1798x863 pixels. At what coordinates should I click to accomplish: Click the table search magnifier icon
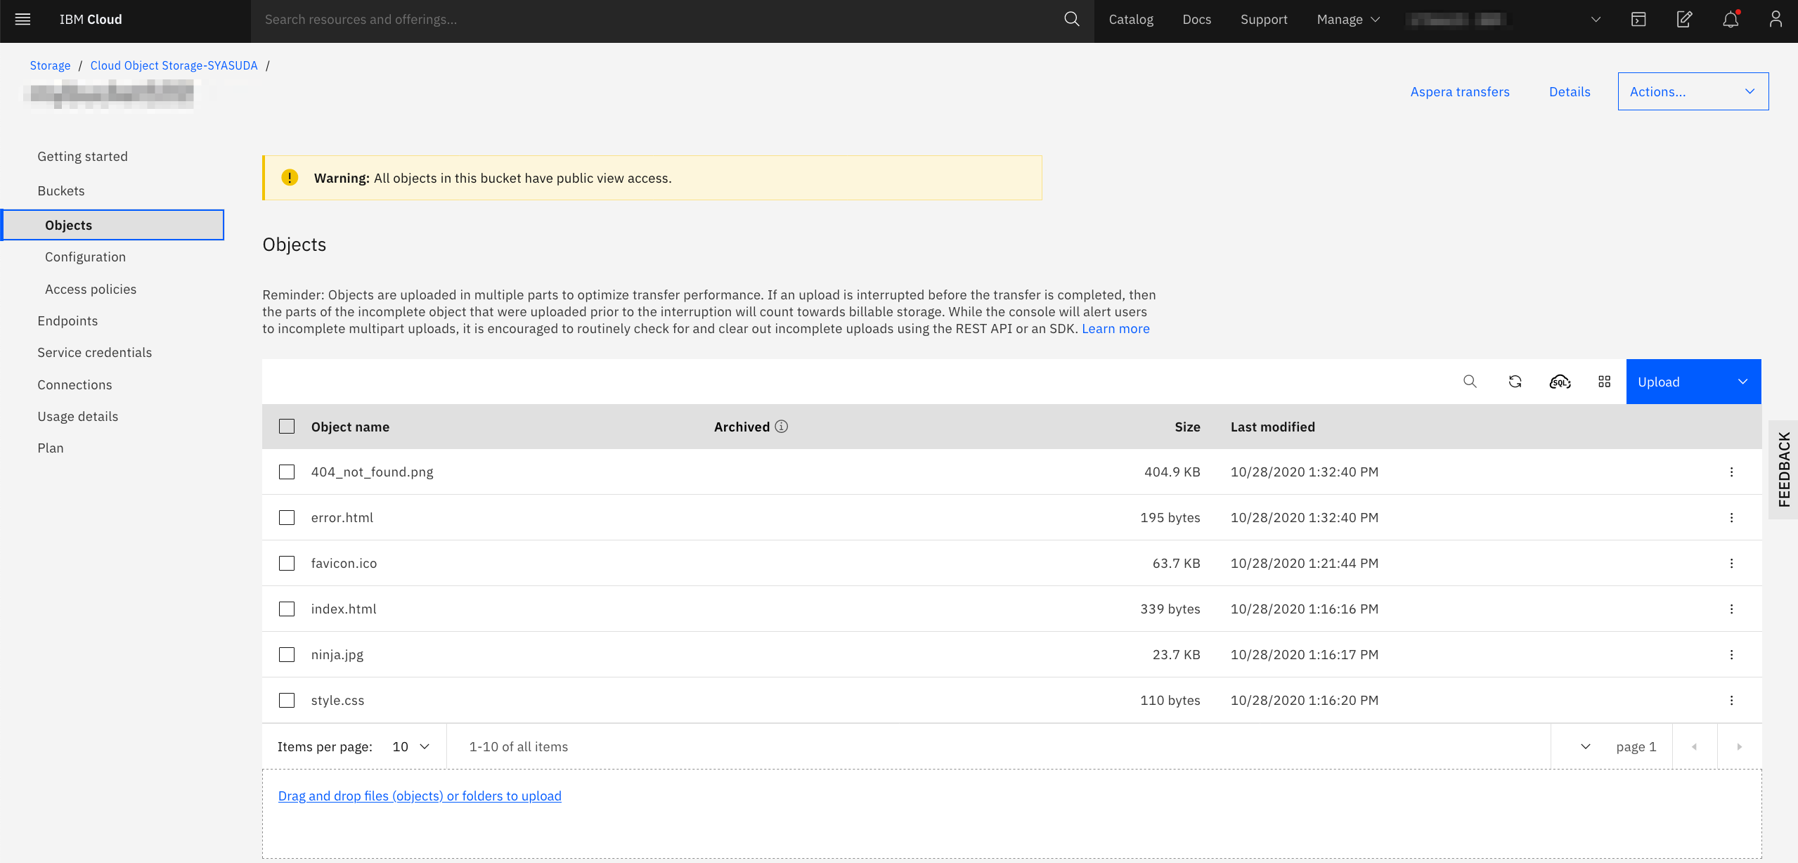(1470, 382)
